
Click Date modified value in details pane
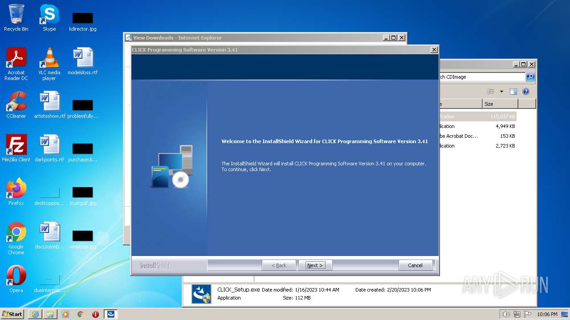pos(317,290)
